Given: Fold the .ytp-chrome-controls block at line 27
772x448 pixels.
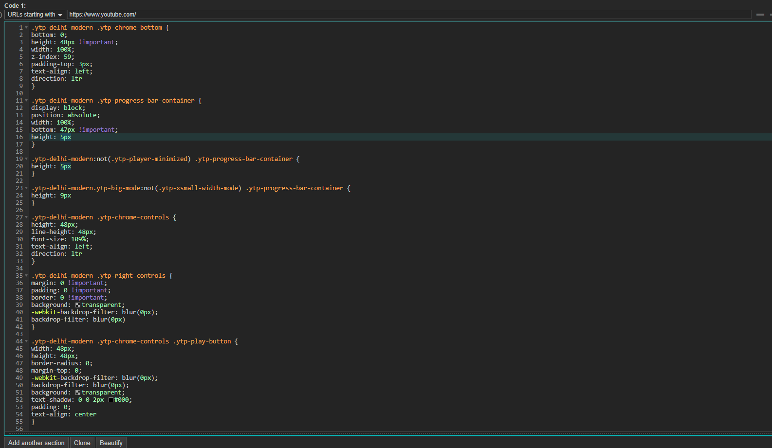Looking at the screenshot, I should coord(26,217).
